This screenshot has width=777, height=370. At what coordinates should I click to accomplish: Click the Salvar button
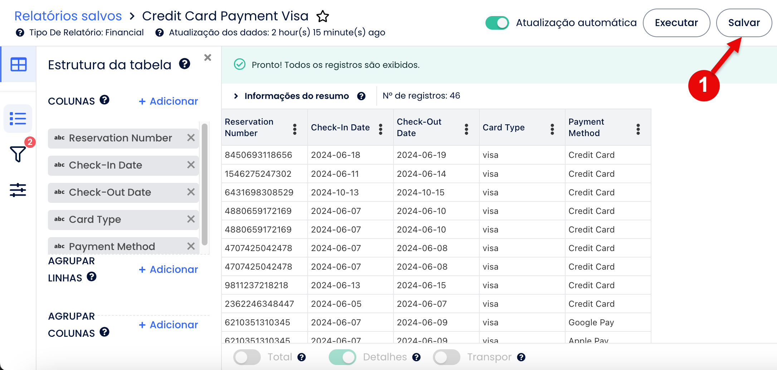(x=744, y=23)
